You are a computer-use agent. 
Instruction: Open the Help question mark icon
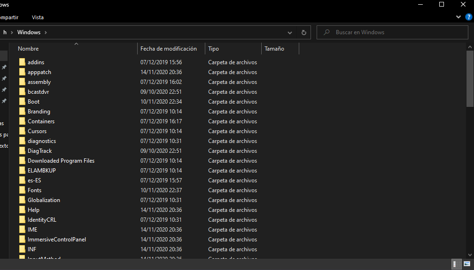click(468, 17)
